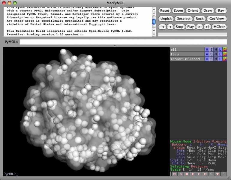Open Label menu for the all entry
Viewport: 231px width, 180px height.
(x=220, y=49)
